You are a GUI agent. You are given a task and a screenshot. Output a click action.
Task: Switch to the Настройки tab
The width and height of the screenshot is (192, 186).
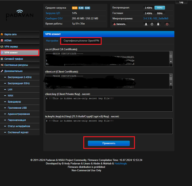[52, 41]
